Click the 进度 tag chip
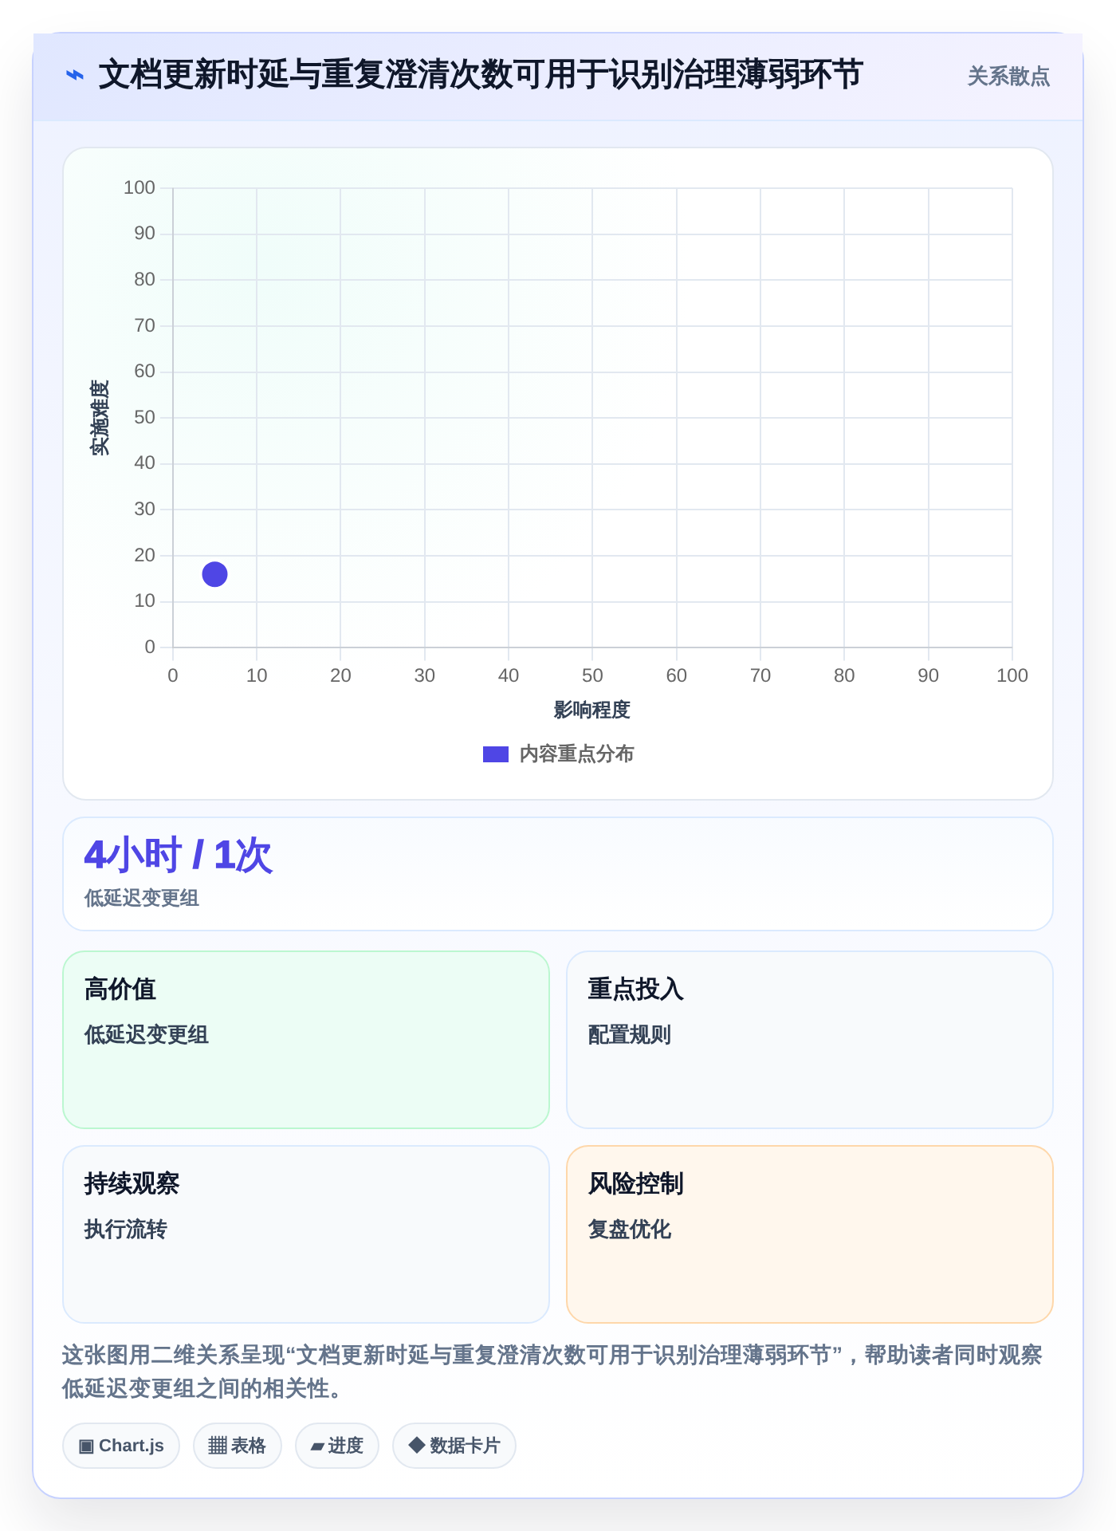This screenshot has width=1116, height=1531. pos(337,1446)
